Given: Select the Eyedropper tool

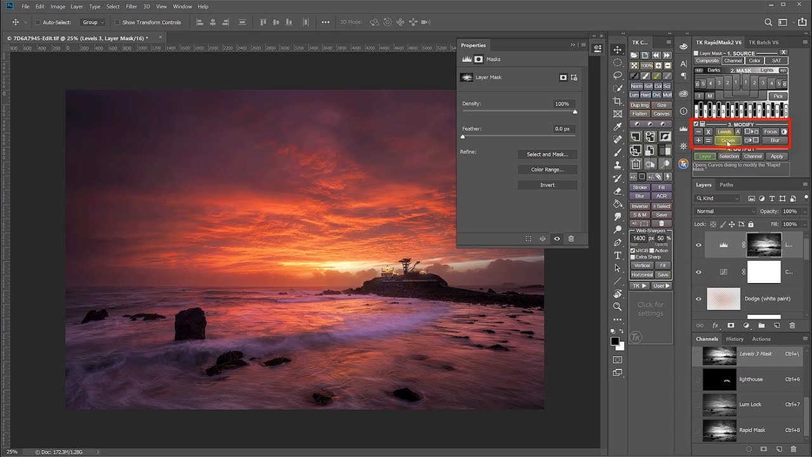Looking at the screenshot, I should click(x=617, y=127).
